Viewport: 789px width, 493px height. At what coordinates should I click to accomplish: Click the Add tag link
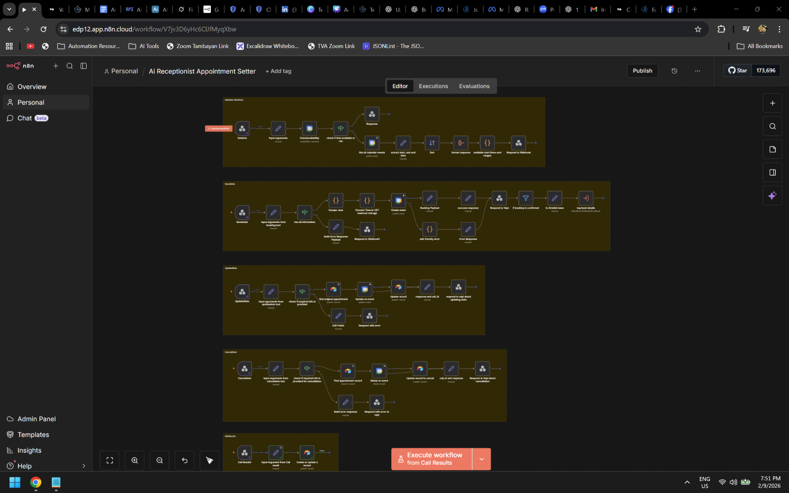pyautogui.click(x=278, y=71)
